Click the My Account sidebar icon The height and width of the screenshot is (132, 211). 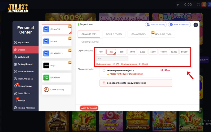pyautogui.click(x=15, y=43)
